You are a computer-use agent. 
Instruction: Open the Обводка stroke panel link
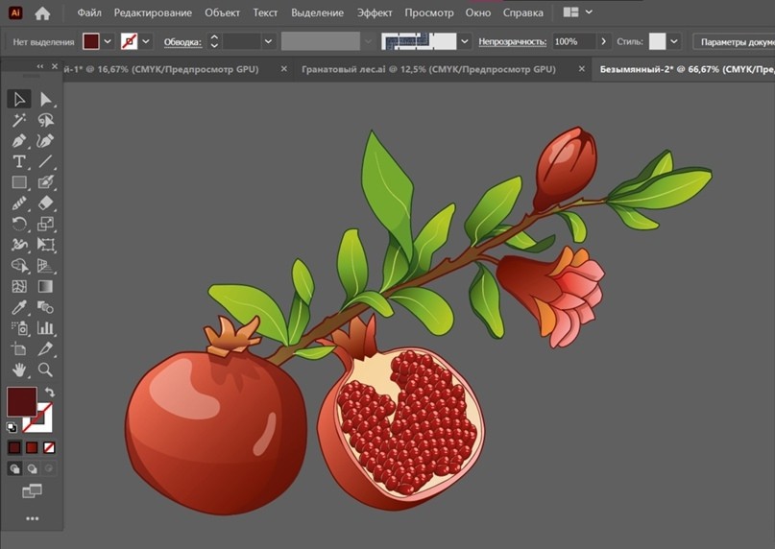pyautogui.click(x=182, y=42)
